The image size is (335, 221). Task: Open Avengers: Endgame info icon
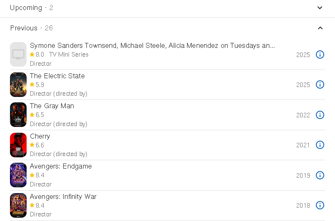(320, 175)
